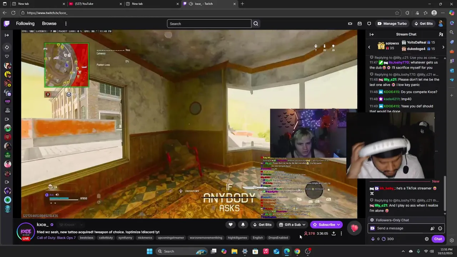
Task: Bookmark this page with star
Action: click(x=397, y=13)
